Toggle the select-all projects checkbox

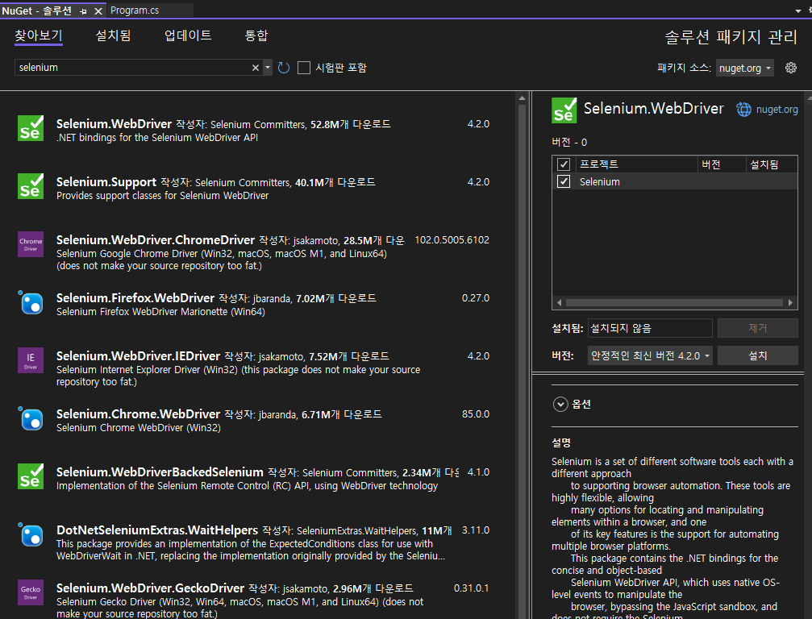point(564,164)
